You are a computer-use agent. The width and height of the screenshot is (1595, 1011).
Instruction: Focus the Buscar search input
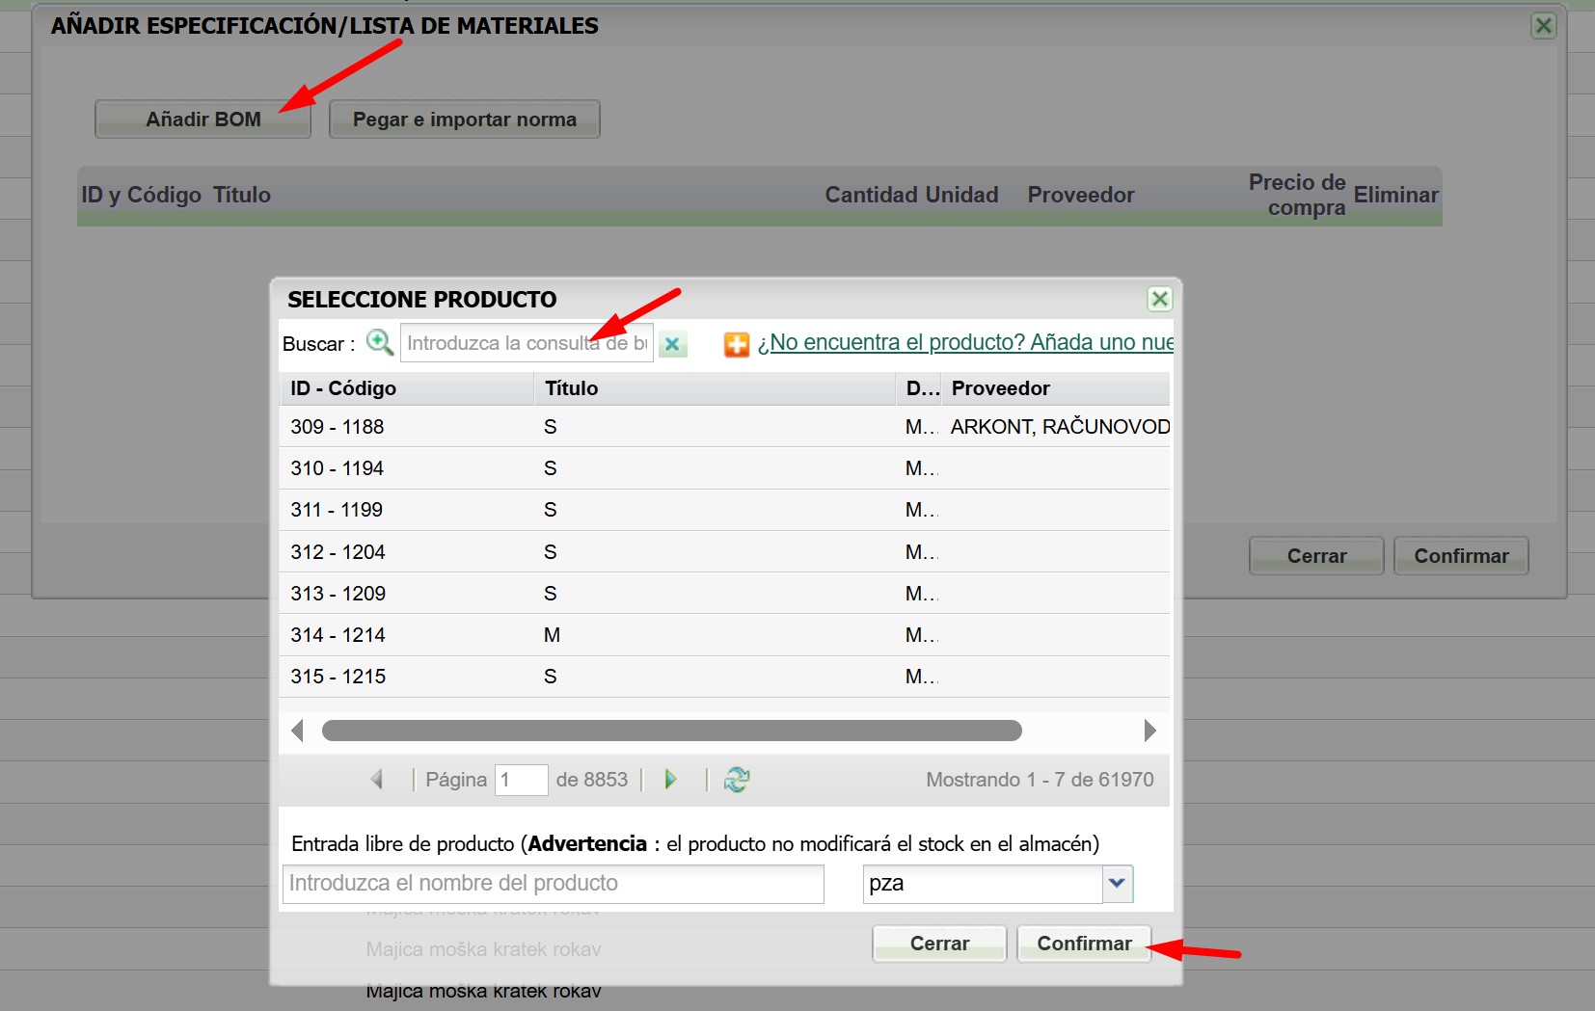[527, 343]
